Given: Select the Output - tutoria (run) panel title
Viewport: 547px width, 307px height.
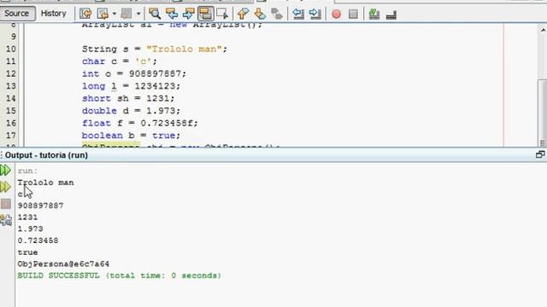Looking at the screenshot, I should tap(46, 155).
